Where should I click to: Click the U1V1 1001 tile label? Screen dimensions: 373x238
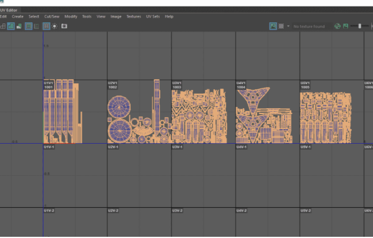pos(48,85)
